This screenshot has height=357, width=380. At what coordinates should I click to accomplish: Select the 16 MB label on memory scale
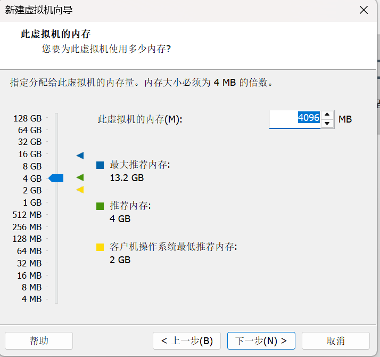pos(29,275)
